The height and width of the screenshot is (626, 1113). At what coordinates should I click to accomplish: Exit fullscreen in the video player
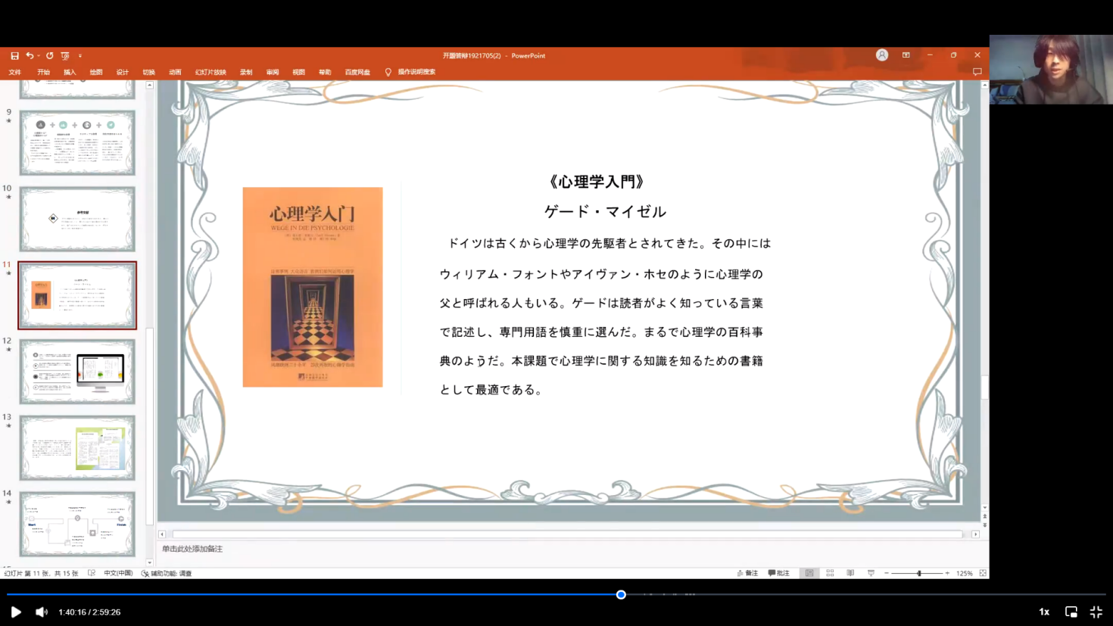1096,612
